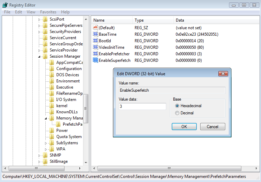Viewport: 261px width, 182px height.
Task: Cancel the Edit DWORD dialog
Action: click(213, 127)
